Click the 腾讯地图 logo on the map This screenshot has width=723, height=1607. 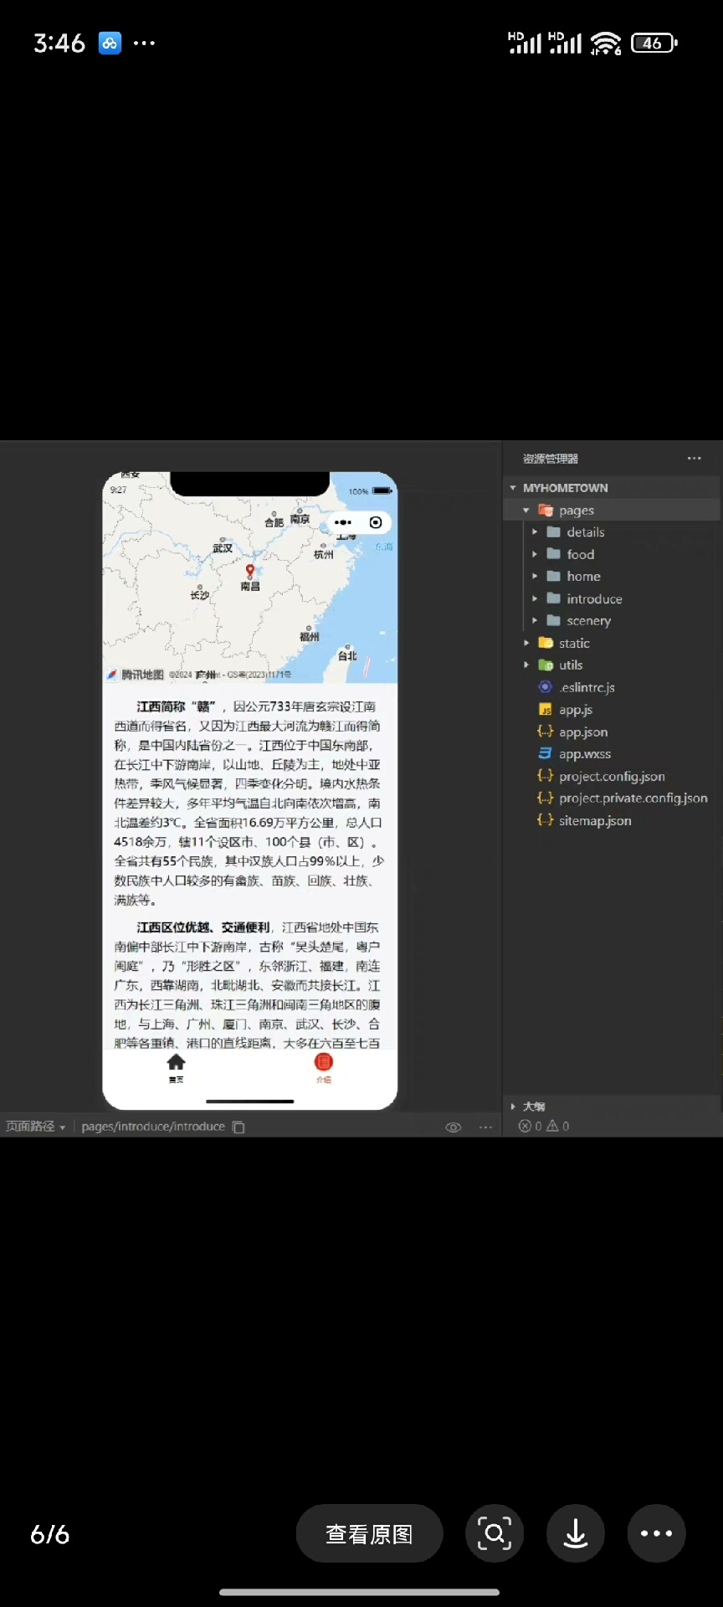click(136, 675)
